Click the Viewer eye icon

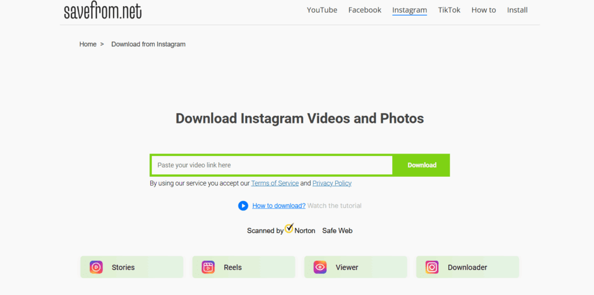[320, 267]
